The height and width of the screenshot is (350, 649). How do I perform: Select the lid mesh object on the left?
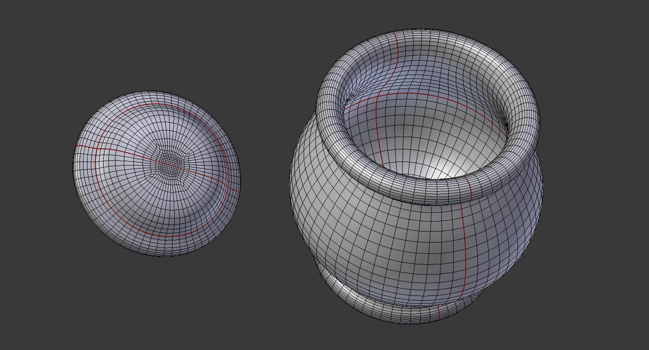[157, 174]
